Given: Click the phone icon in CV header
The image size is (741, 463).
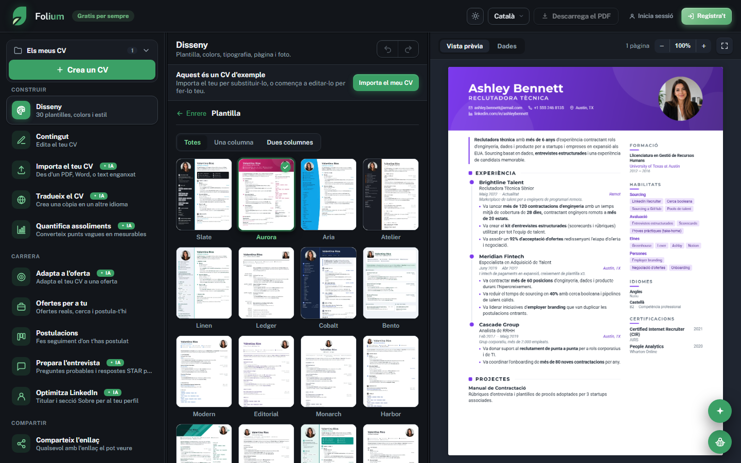Looking at the screenshot, I should (530, 108).
